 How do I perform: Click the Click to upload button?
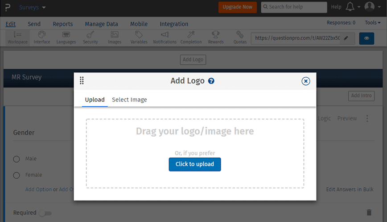(195, 164)
